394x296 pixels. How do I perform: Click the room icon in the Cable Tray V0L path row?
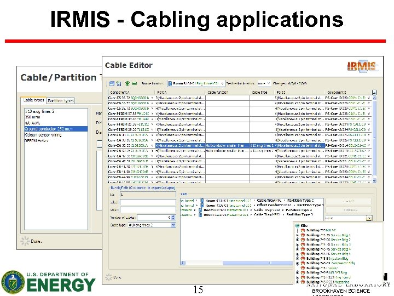tap(202, 201)
